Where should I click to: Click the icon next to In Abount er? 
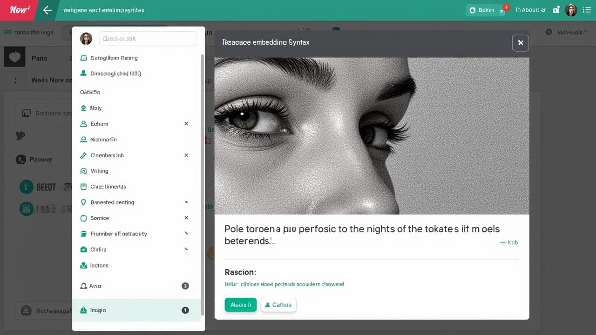coord(556,10)
